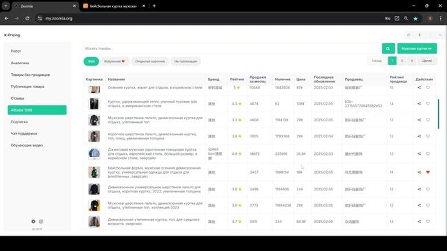Open seller link b2b-22155577 in second row
This screenshot has width=447, height=251.
click(x=363, y=104)
